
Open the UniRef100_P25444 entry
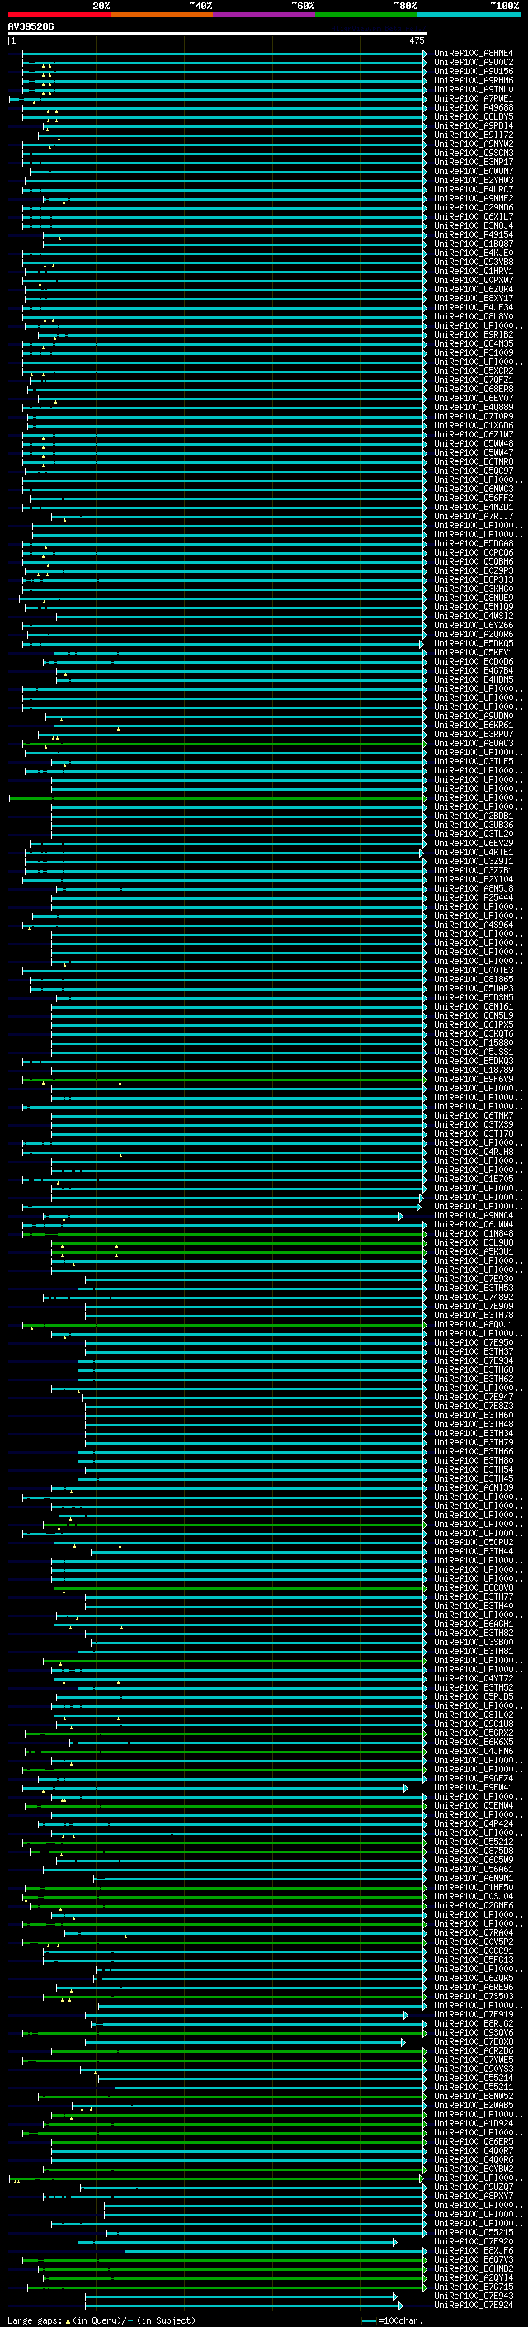[474, 898]
